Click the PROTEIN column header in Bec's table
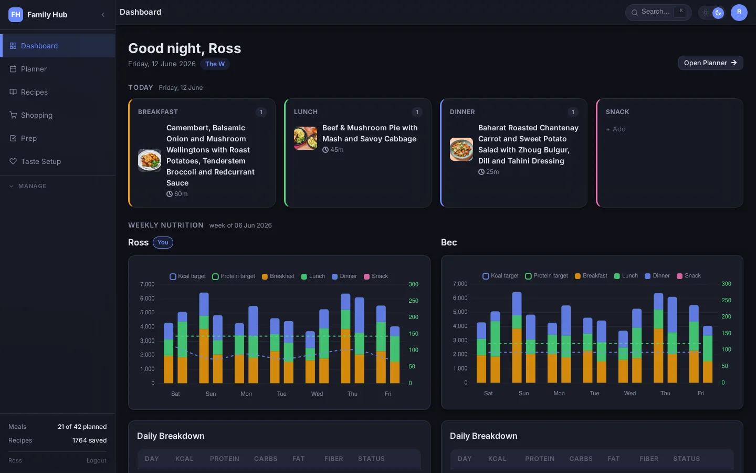The image size is (756, 473). (x=540, y=459)
